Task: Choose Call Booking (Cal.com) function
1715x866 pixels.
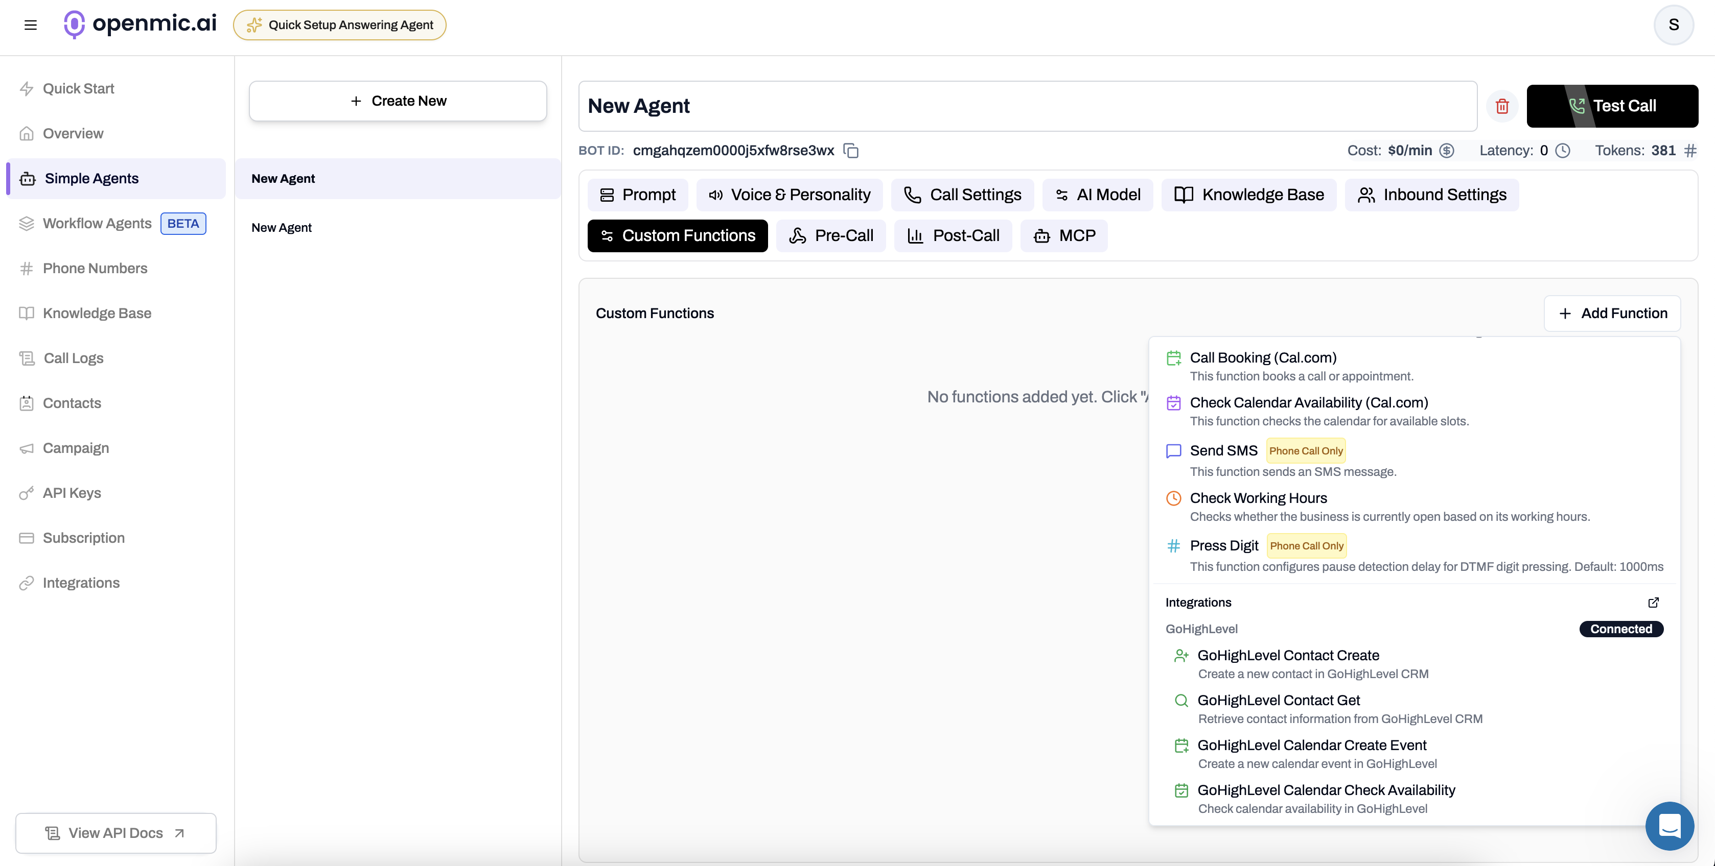Action: click(1262, 358)
